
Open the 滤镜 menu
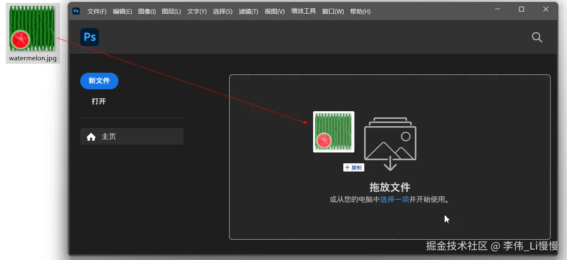[x=248, y=11]
